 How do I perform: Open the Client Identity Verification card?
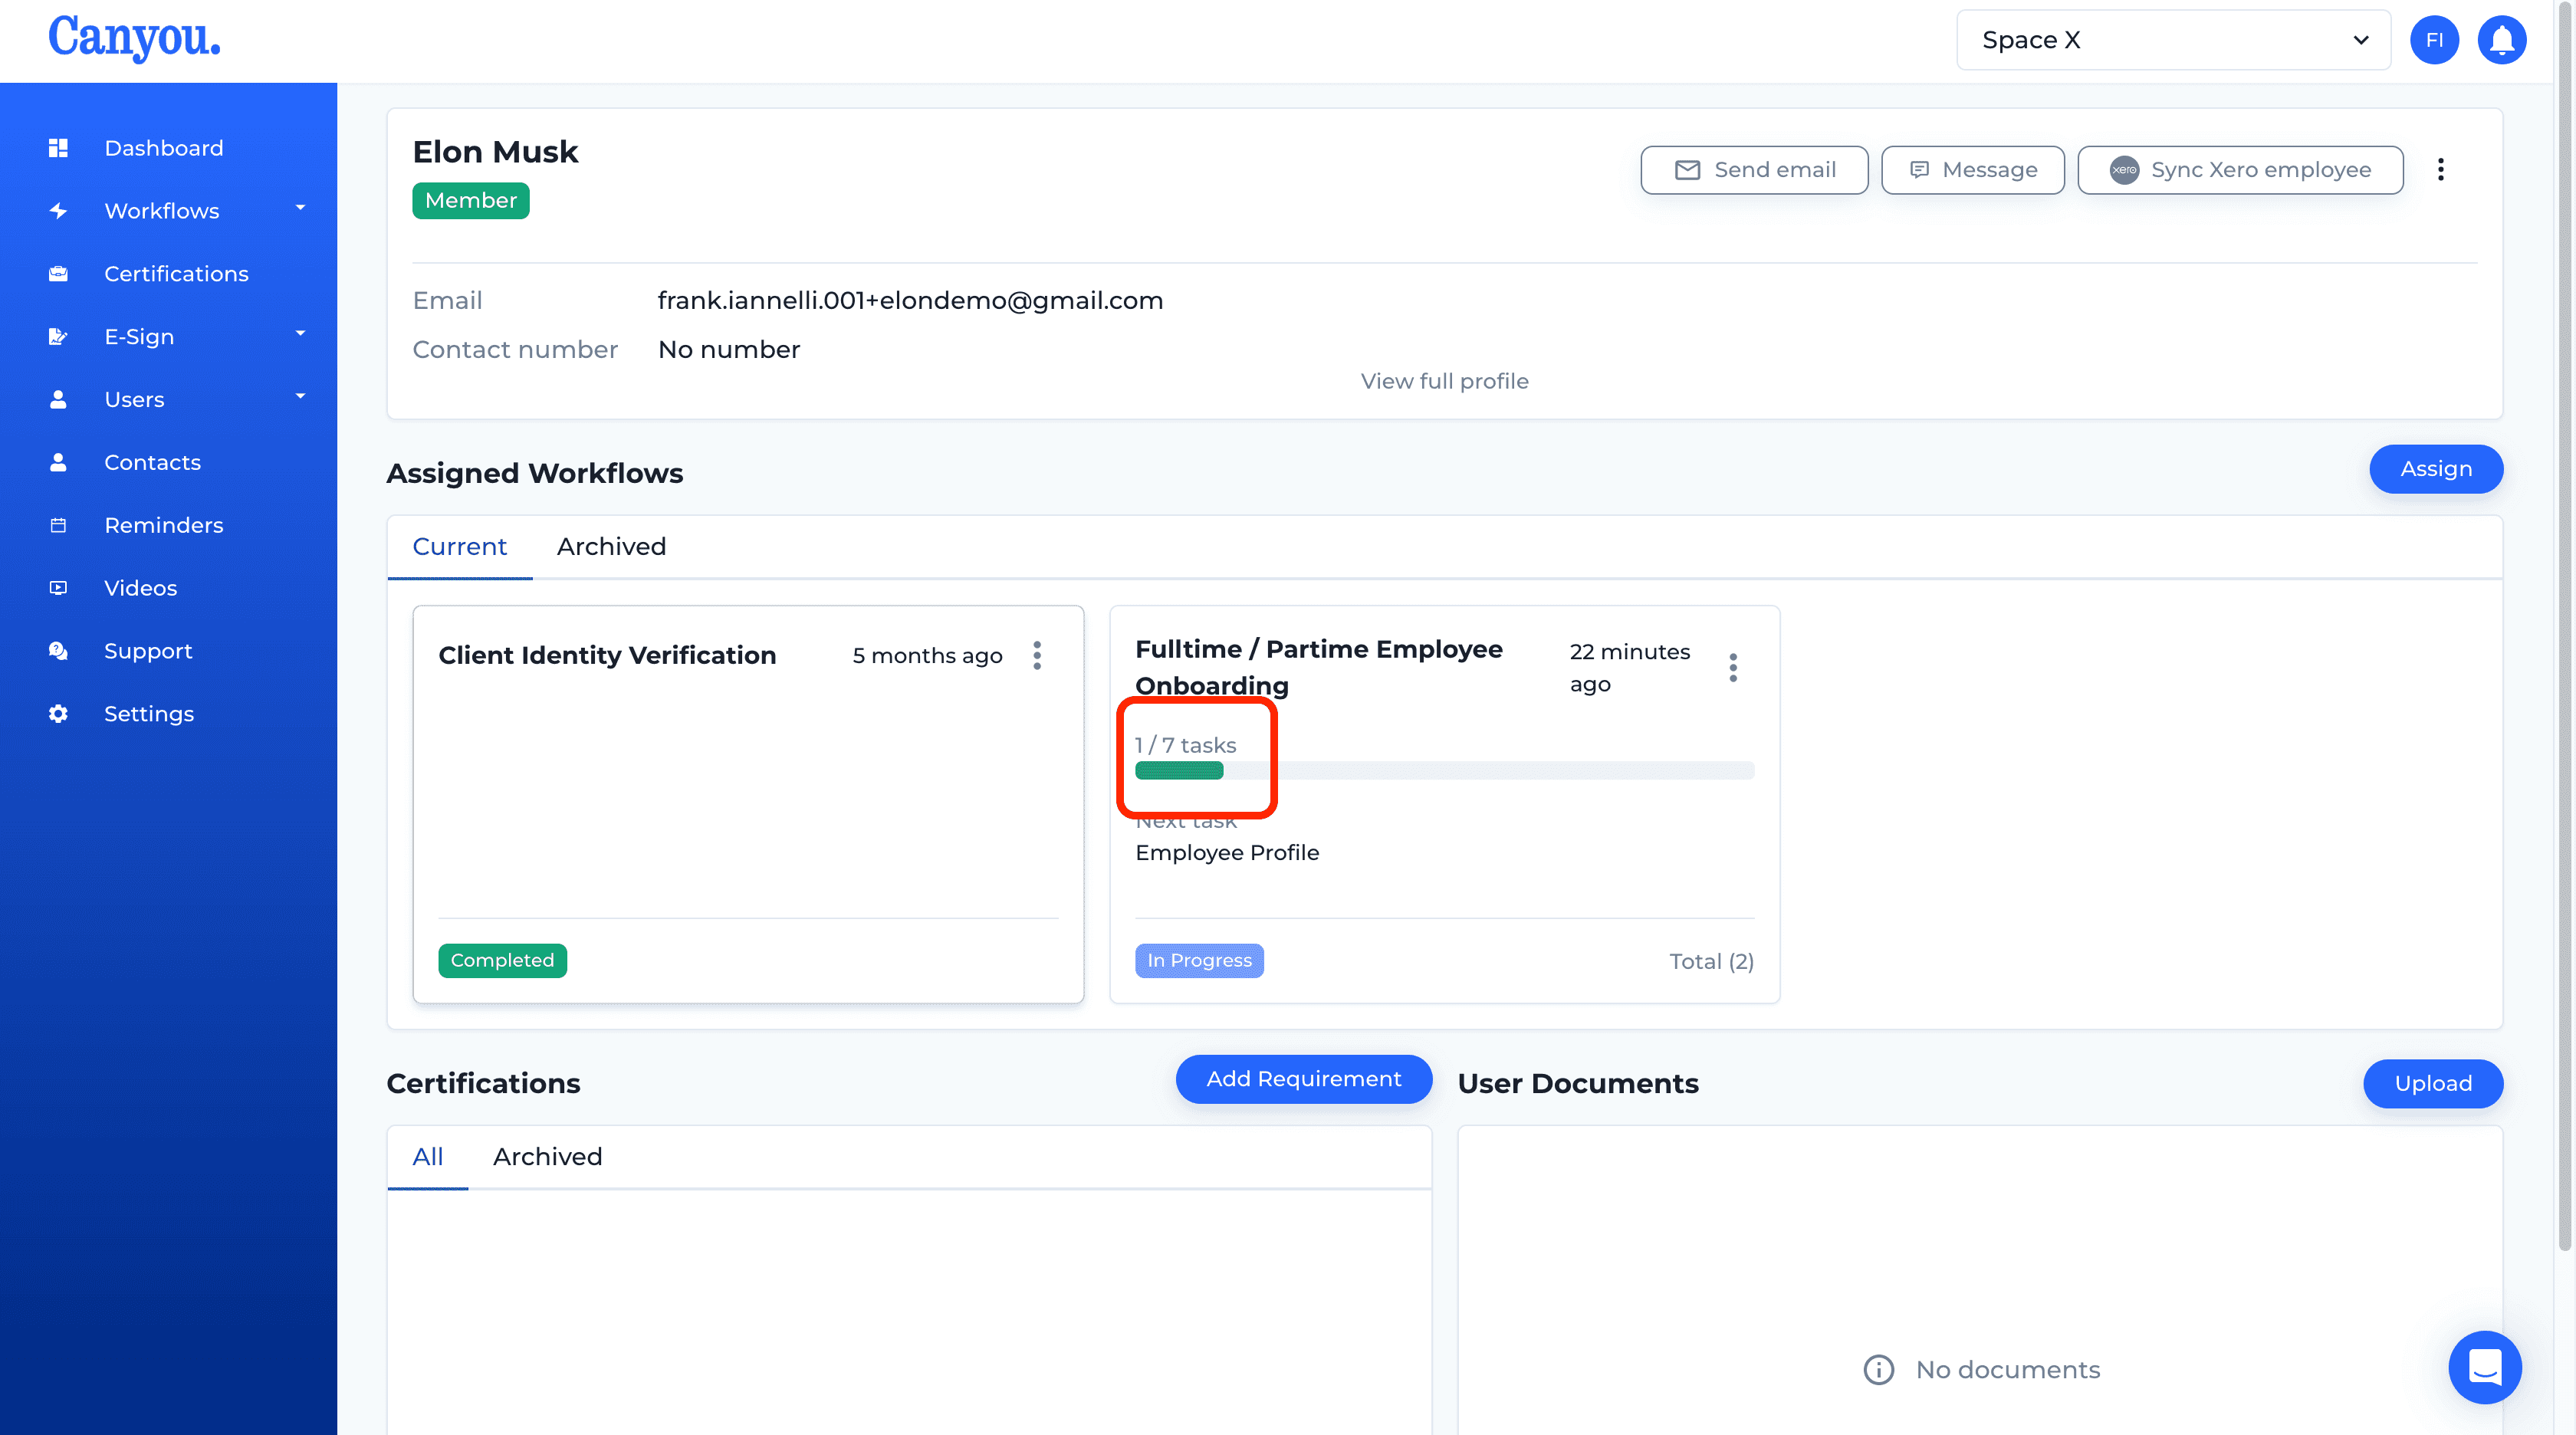pyautogui.click(x=748, y=804)
